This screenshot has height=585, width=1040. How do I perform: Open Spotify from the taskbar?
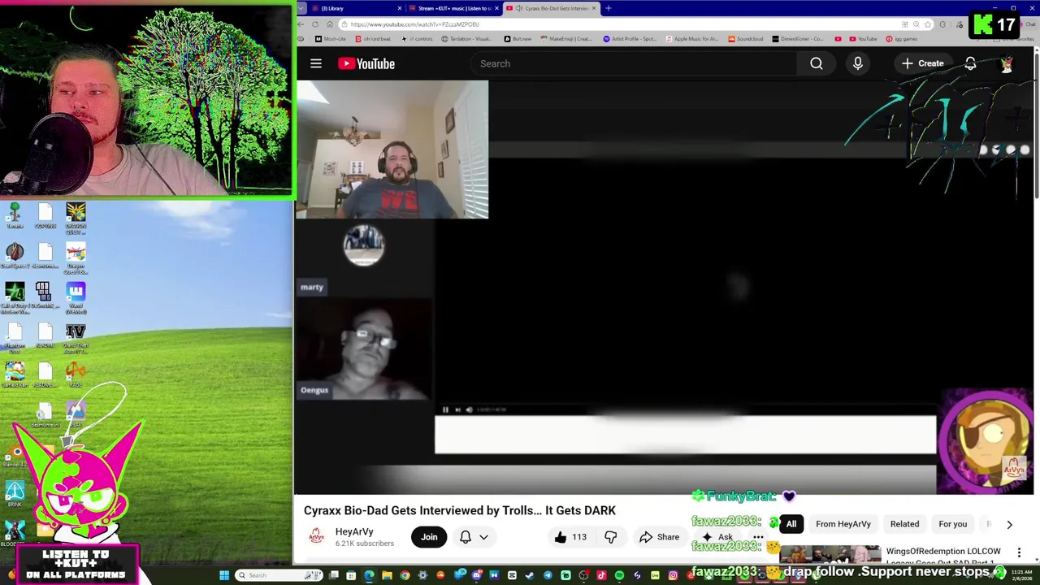619,576
